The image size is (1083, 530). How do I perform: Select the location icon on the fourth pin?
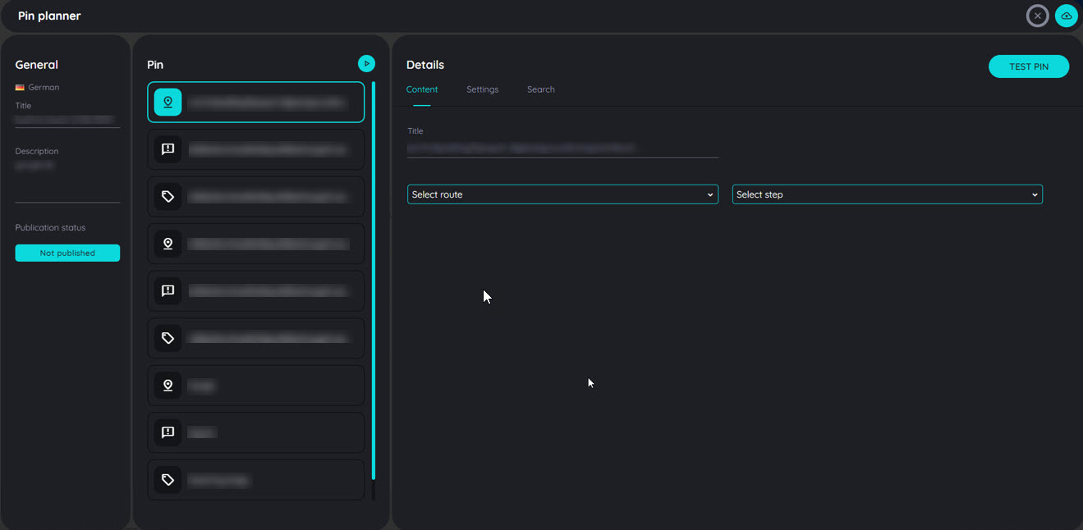(x=167, y=243)
